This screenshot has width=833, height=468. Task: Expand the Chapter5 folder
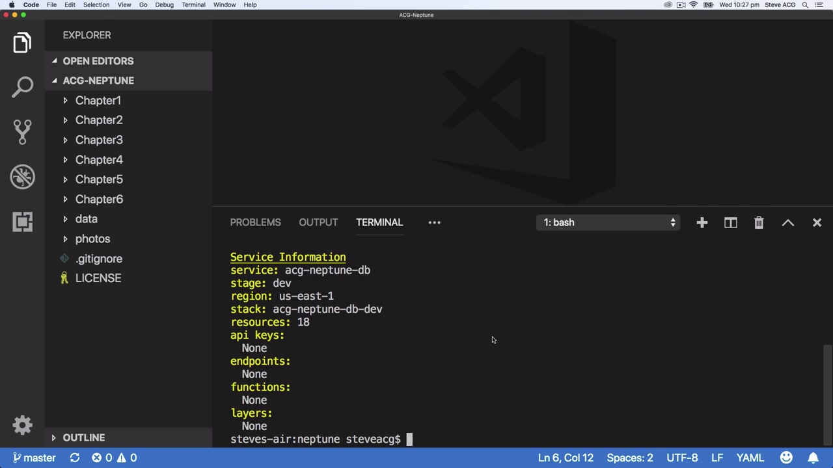(x=98, y=179)
